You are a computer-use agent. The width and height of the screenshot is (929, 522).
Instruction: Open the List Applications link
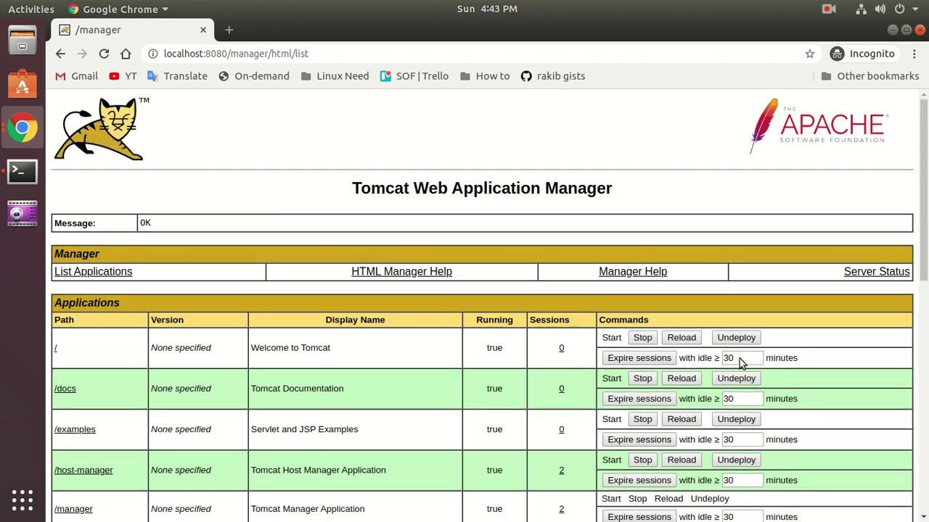(x=93, y=271)
